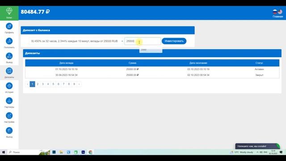The height and width of the screenshot is (161, 286).
Task: Go to deposits page 1
Action: [x=32, y=84]
